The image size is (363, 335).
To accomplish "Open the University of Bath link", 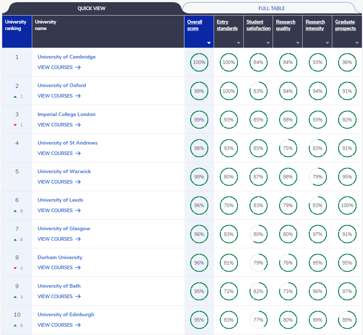I will [59, 286].
